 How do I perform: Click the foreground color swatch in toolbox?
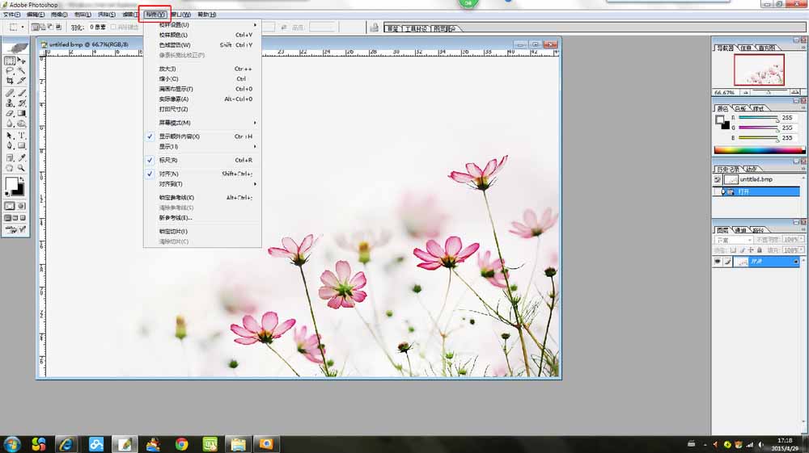(x=11, y=184)
